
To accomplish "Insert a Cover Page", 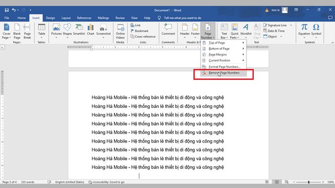I will tap(6, 31).
